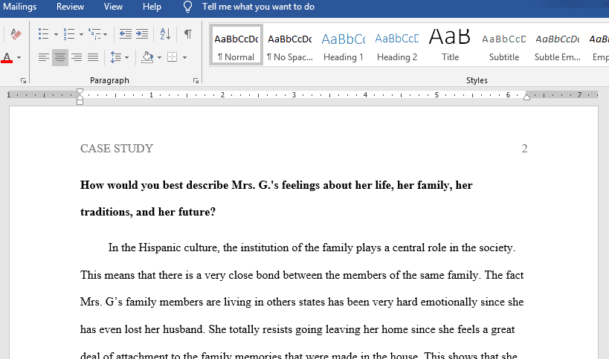Switch to the View ribbon tab
609x359 pixels.
[113, 7]
